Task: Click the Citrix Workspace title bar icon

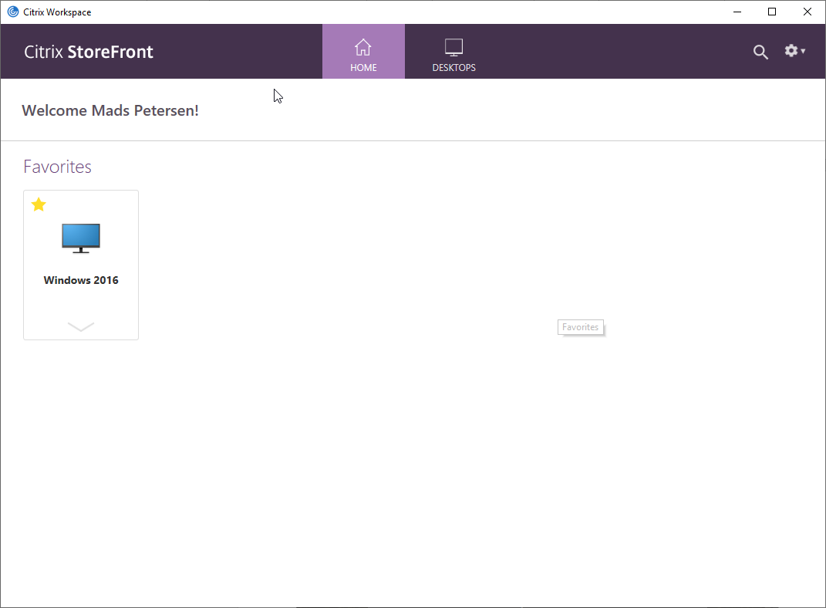Action: [12, 12]
